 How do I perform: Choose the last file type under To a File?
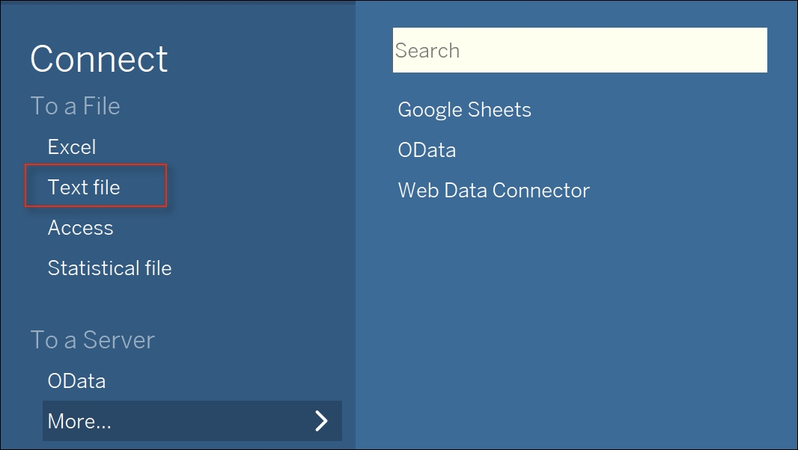(109, 268)
